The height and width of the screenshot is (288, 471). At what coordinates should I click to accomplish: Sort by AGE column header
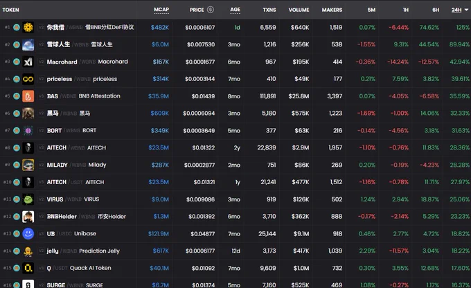(x=235, y=10)
